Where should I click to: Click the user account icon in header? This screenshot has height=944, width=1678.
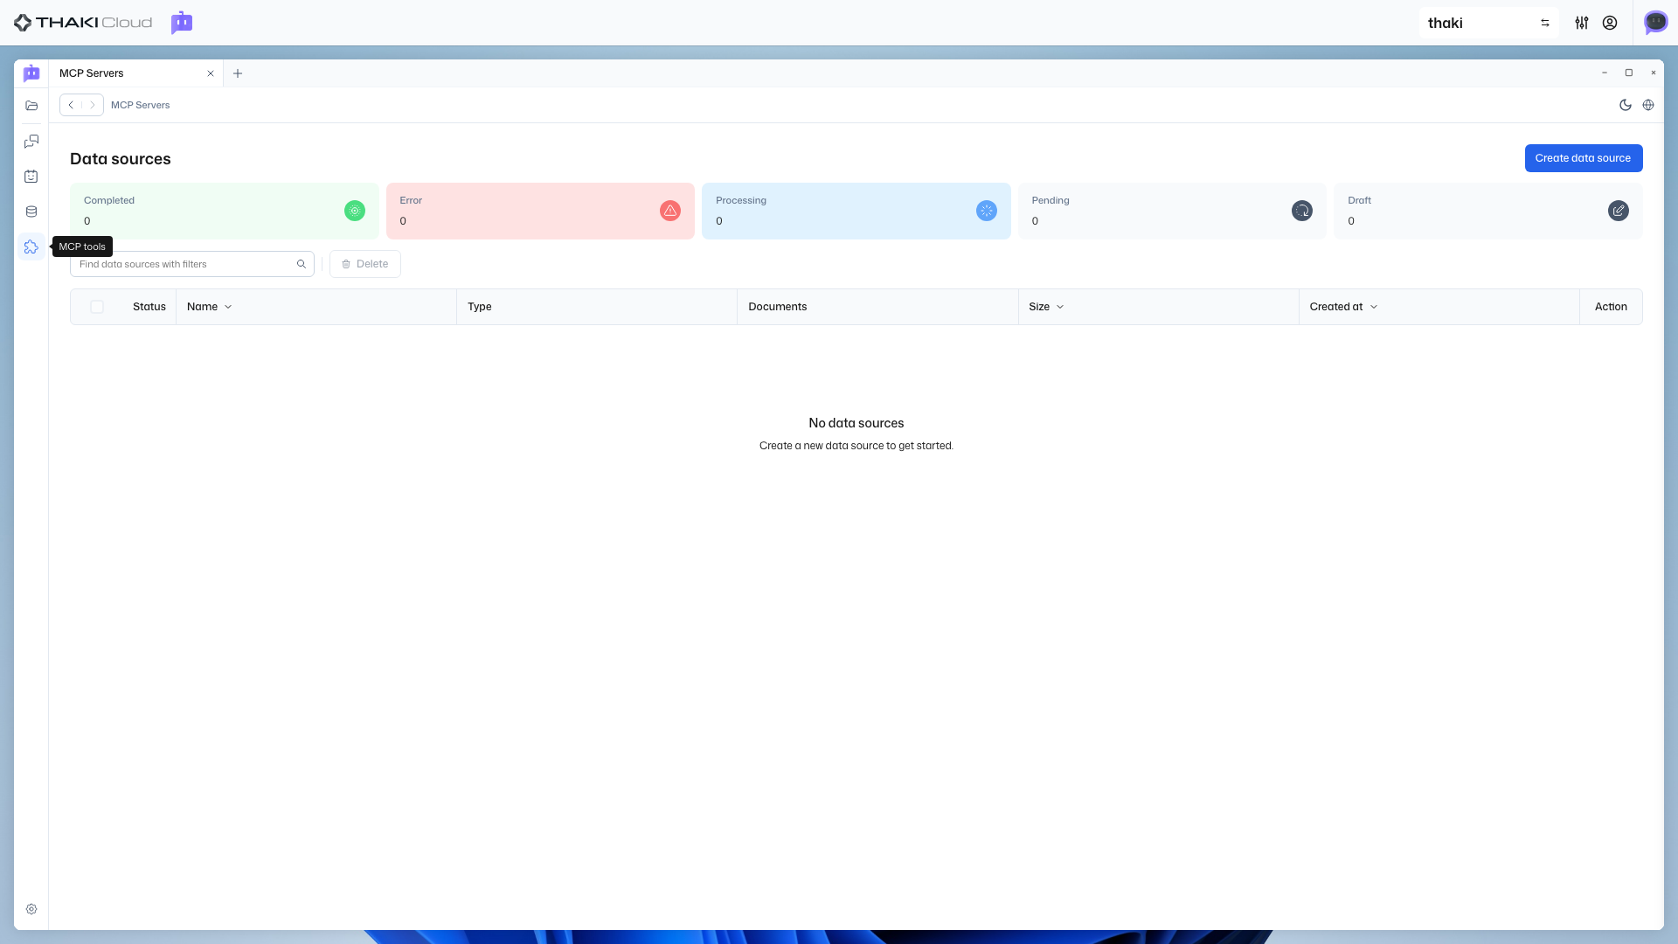coord(1610,23)
